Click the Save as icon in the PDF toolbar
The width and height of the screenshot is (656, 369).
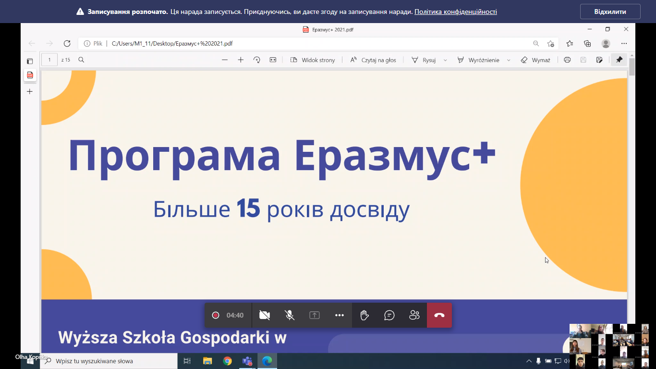[599, 60]
